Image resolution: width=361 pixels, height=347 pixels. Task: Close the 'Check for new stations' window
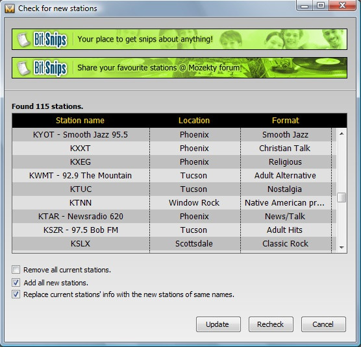point(342,6)
